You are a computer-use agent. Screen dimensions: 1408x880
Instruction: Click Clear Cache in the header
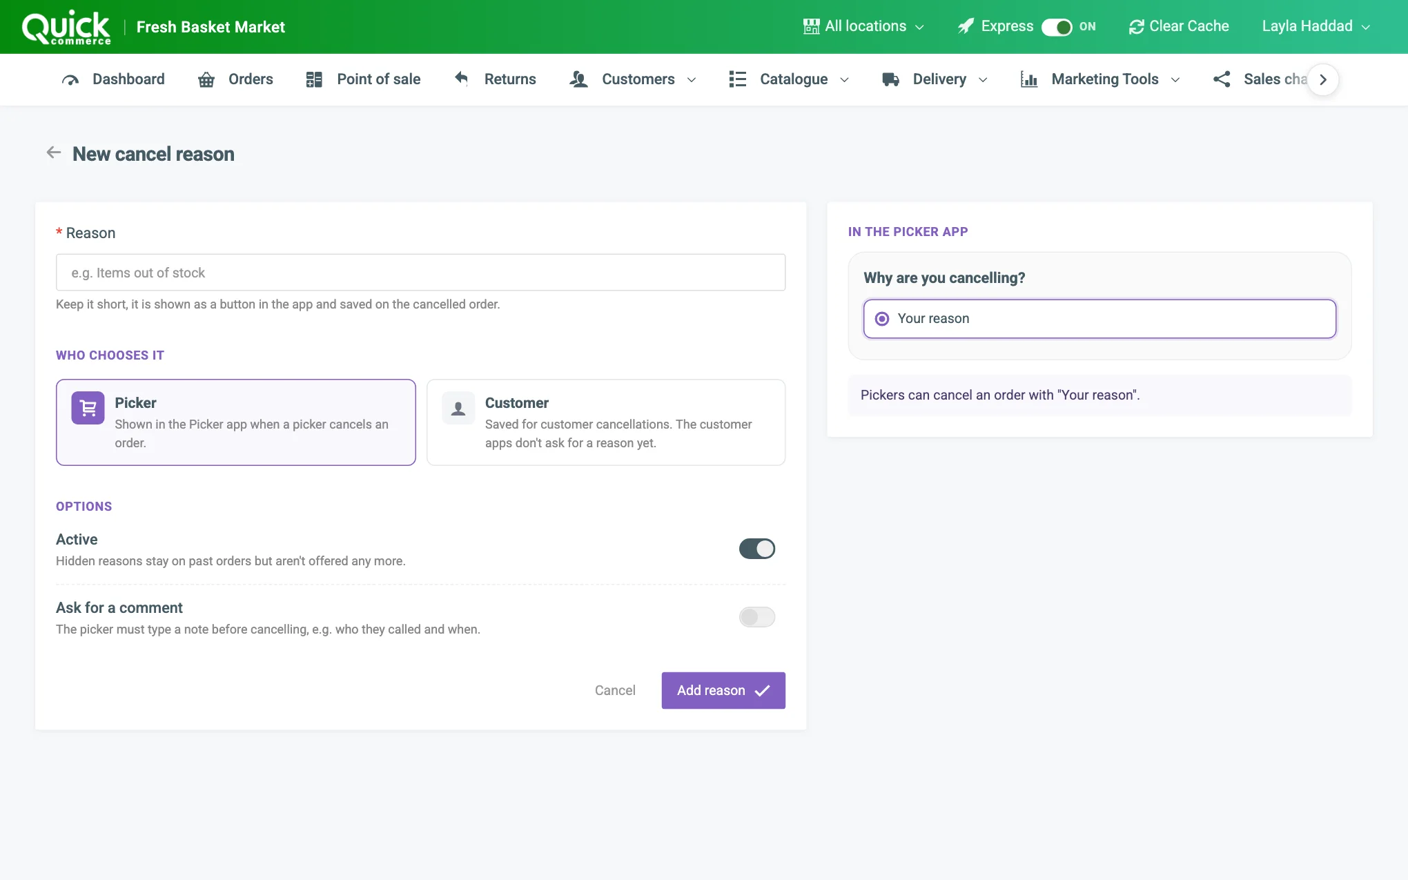(x=1179, y=26)
